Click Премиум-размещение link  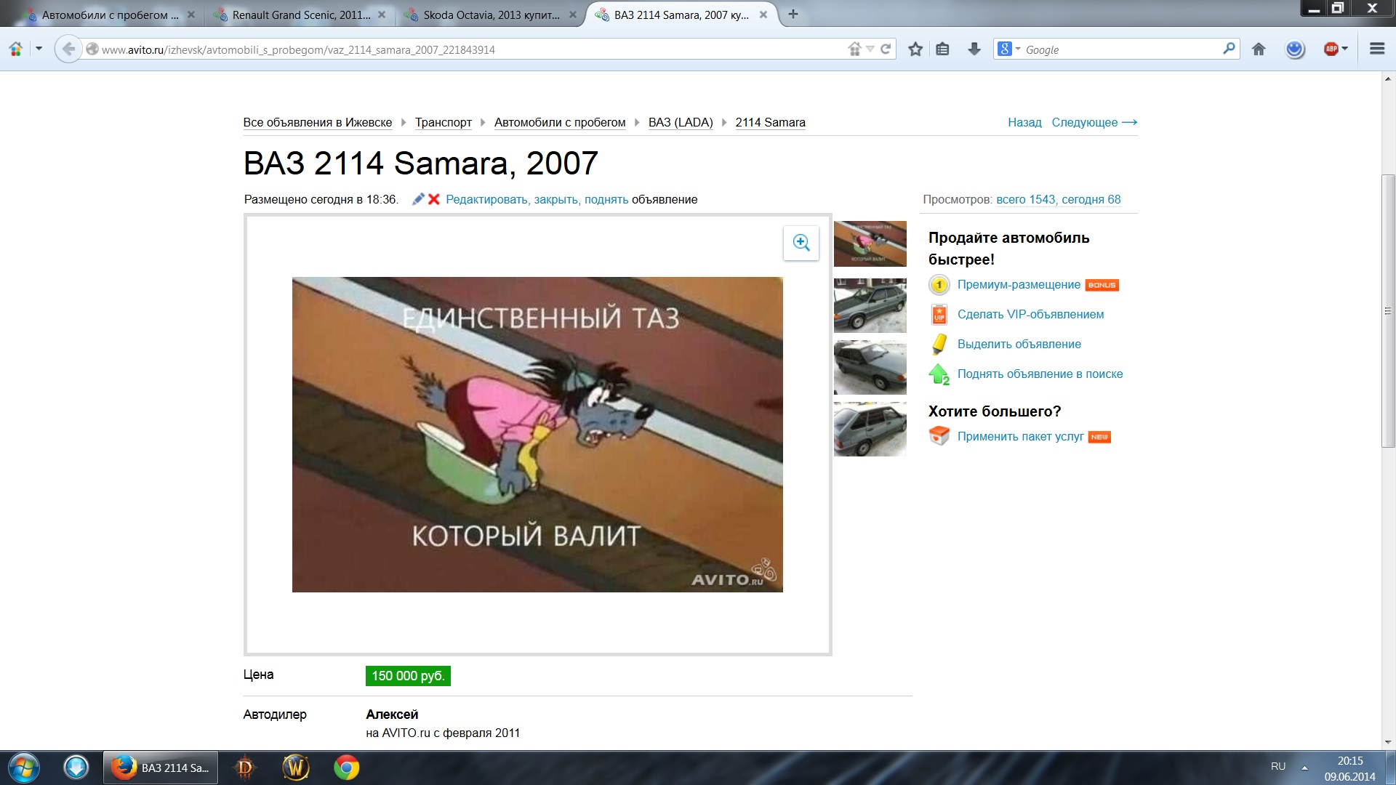(x=1019, y=285)
